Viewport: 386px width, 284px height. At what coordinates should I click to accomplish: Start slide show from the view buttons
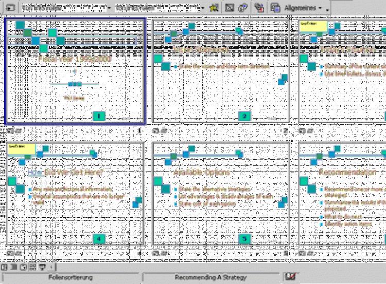point(42,267)
